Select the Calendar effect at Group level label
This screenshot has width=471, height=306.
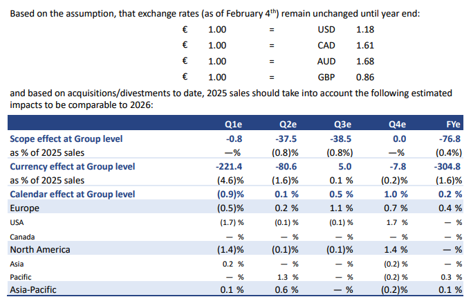click(x=73, y=194)
